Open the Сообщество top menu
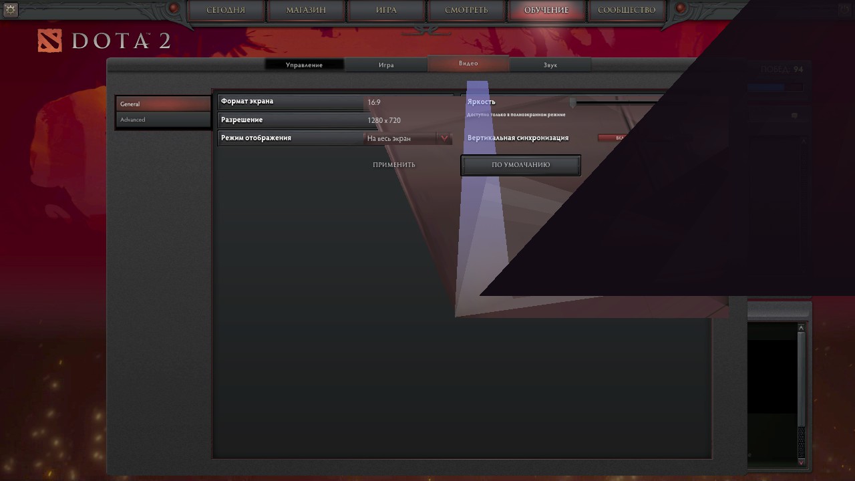Viewport: 855px width, 481px height. click(627, 10)
